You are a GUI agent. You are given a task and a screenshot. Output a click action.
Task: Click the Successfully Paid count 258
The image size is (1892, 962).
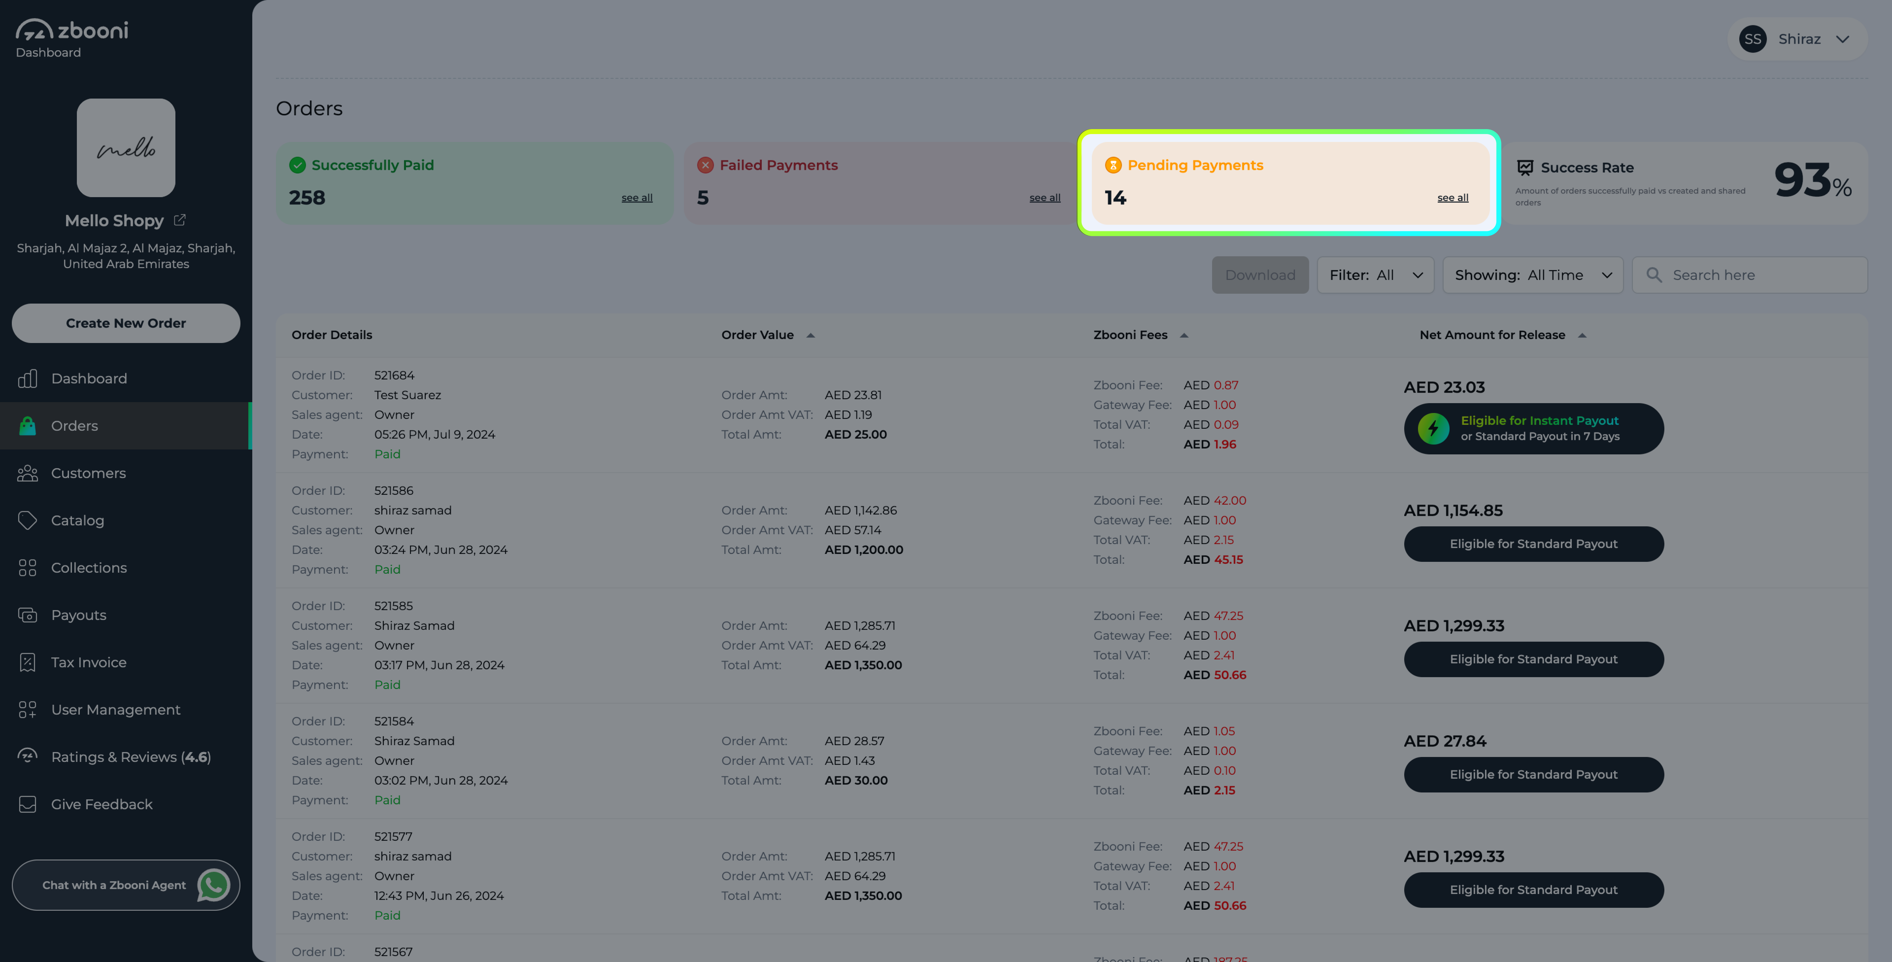(x=307, y=198)
